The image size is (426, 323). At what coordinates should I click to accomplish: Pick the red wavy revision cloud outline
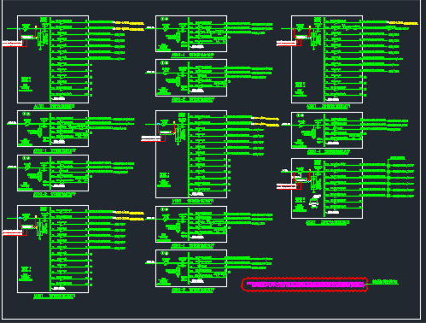coord(305,285)
